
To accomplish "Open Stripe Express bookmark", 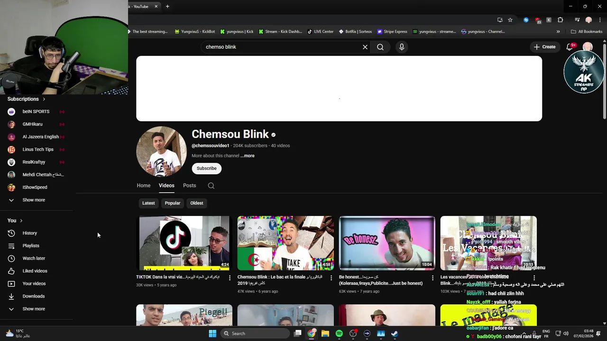I will (x=392, y=32).
